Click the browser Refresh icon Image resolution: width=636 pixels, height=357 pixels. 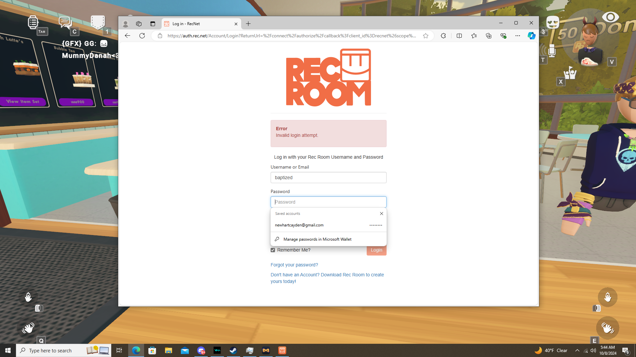coord(142,36)
